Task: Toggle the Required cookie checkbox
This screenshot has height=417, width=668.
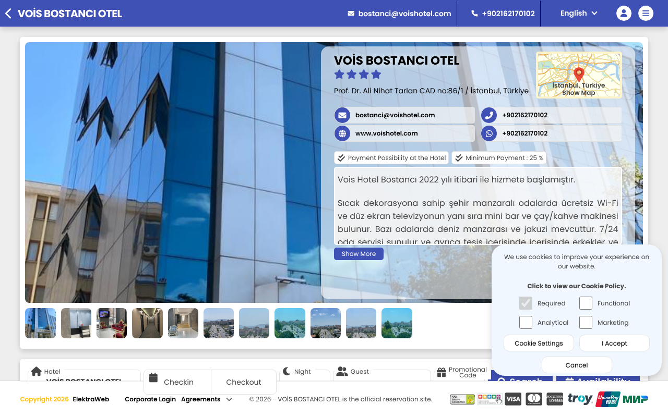Action: pyautogui.click(x=526, y=303)
